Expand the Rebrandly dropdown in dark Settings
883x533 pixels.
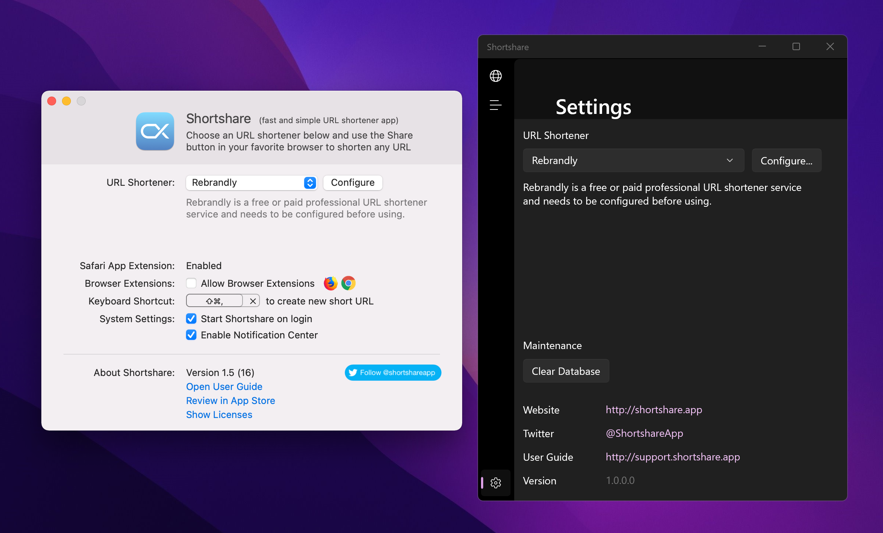pyautogui.click(x=633, y=160)
